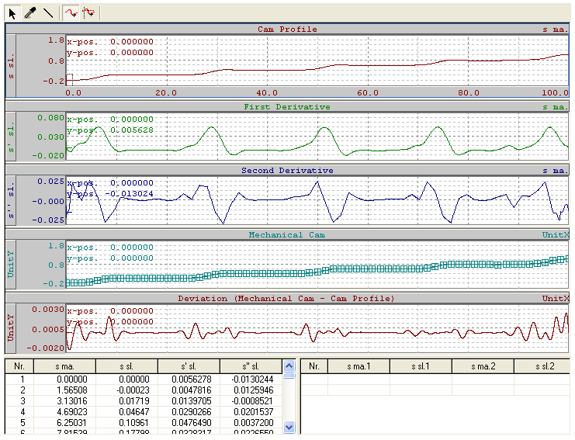Click the 80.0 x-axis label of Cam Profile
575x440 pixels.
[468, 93]
